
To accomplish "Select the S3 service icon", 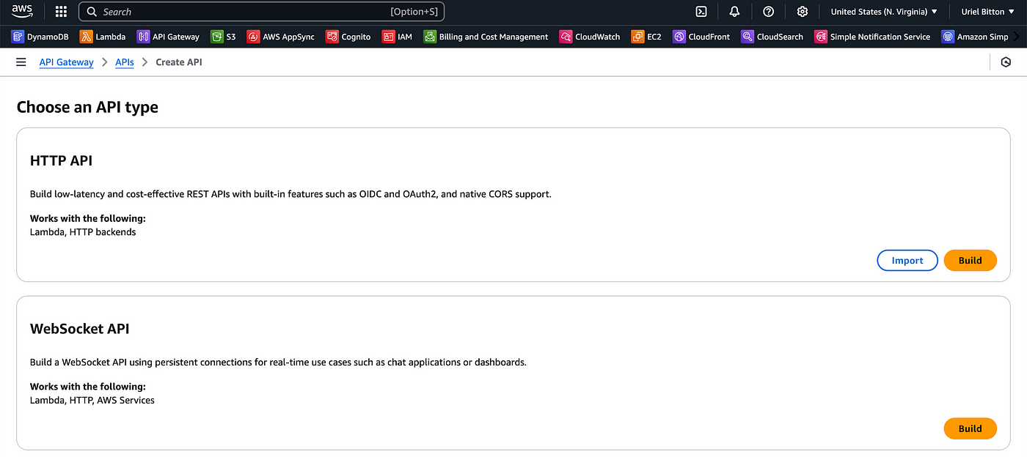I will coord(223,36).
